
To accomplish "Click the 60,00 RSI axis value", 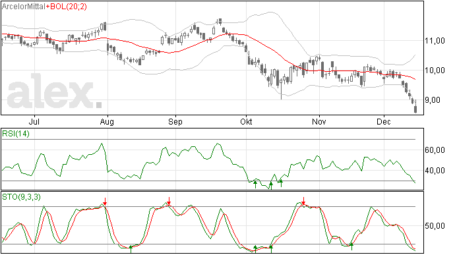I will [435, 150].
